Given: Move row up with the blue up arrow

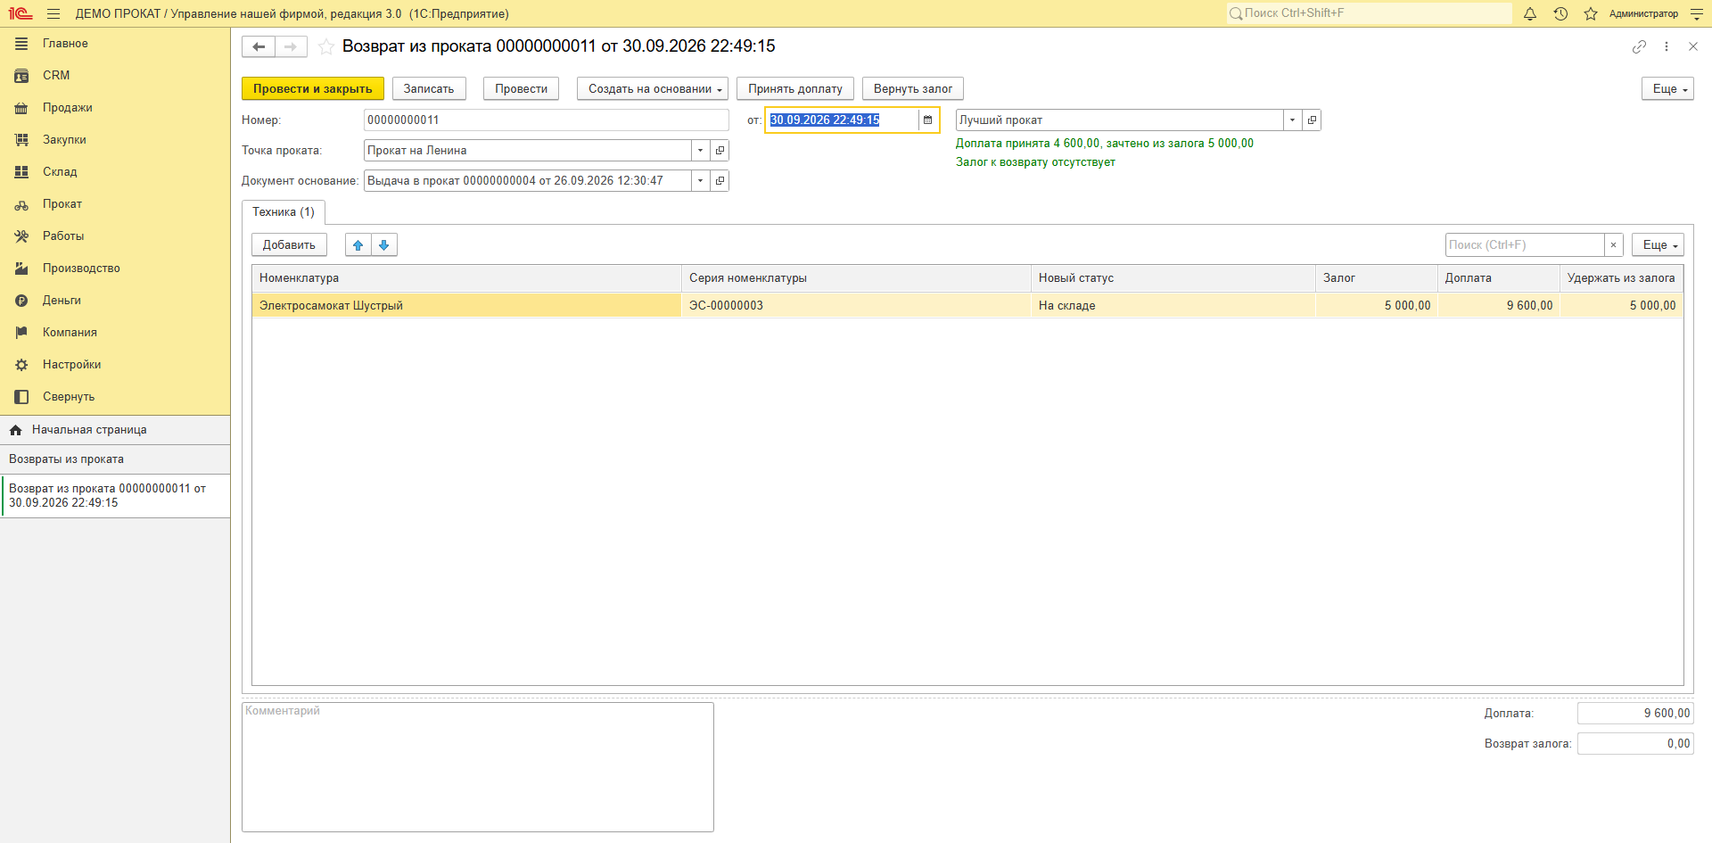Looking at the screenshot, I should click(x=358, y=244).
